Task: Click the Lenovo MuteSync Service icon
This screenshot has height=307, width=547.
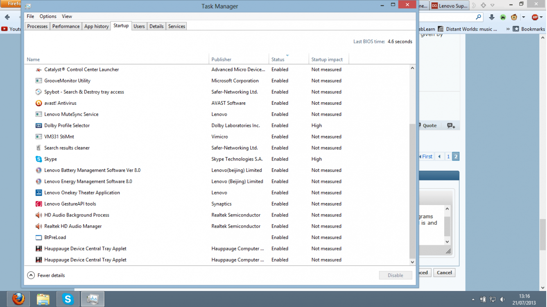Action: [38, 114]
